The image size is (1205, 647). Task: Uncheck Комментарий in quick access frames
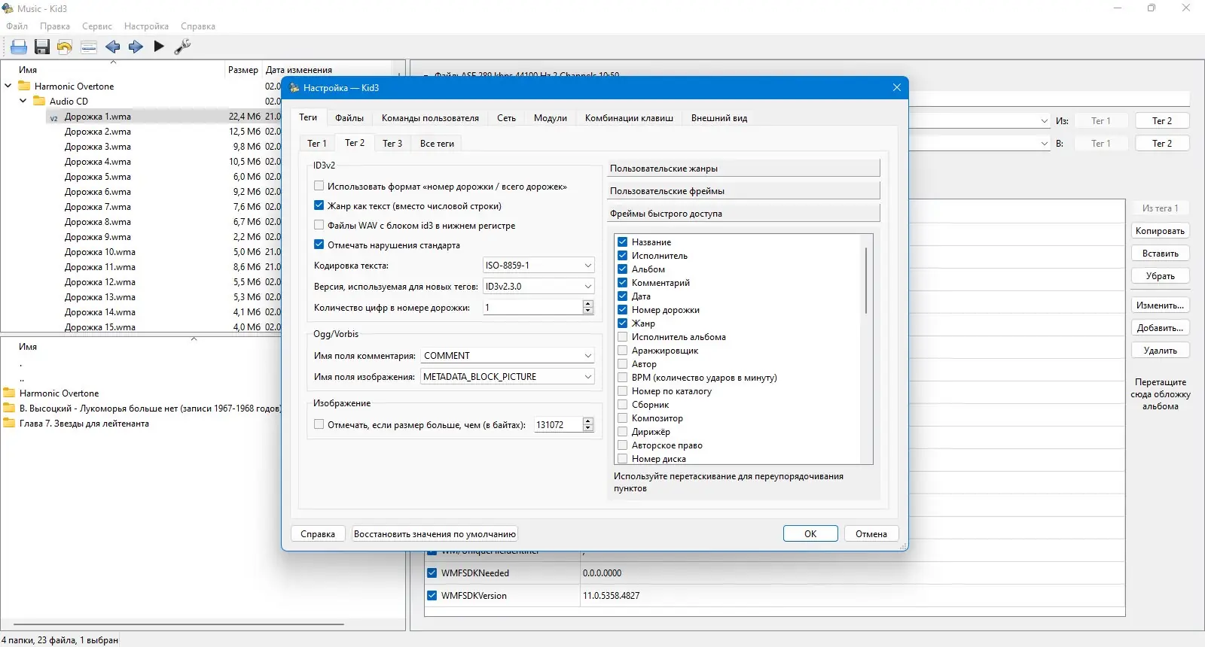point(623,283)
